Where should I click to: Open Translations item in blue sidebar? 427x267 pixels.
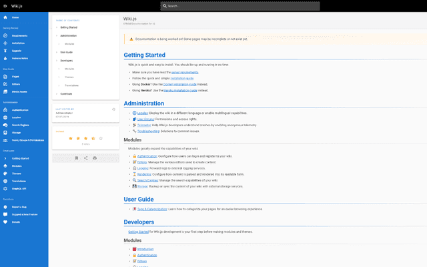[19, 181]
